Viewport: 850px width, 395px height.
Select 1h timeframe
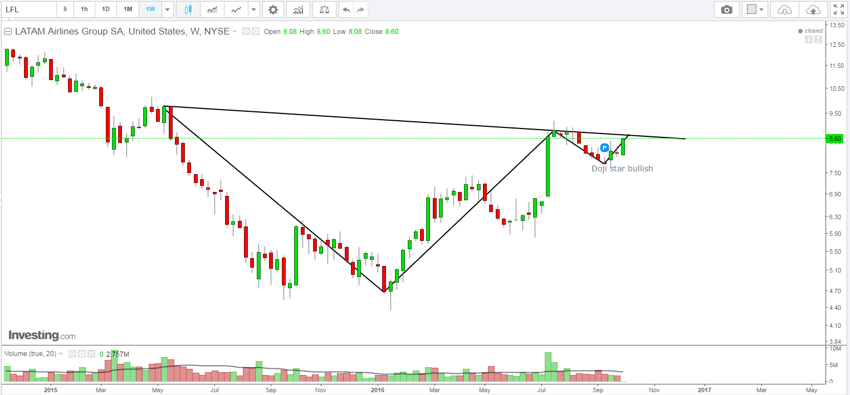[84, 9]
